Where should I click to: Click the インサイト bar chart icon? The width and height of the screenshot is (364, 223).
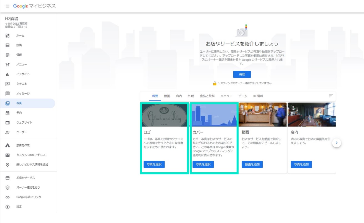7,74
